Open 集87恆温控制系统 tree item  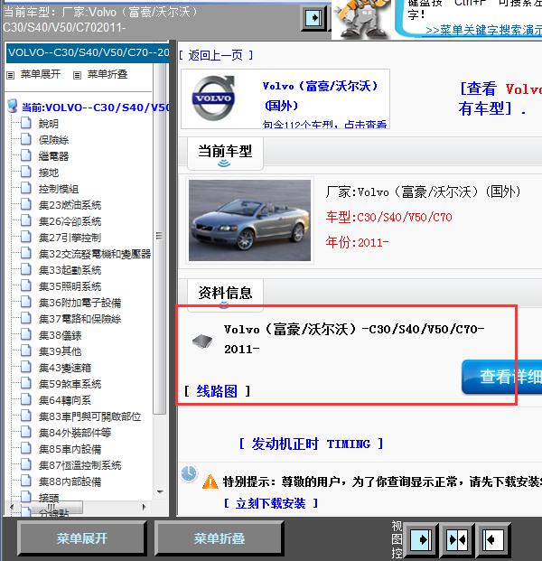click(x=79, y=465)
